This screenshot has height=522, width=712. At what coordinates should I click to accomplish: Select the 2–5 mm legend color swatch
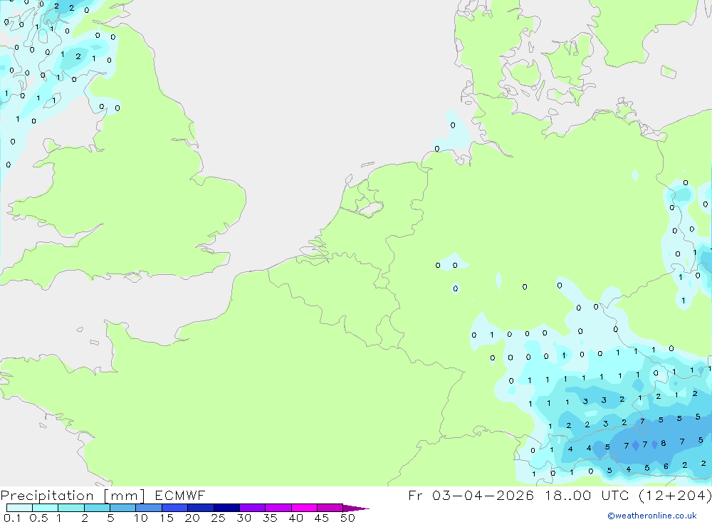coord(97,508)
